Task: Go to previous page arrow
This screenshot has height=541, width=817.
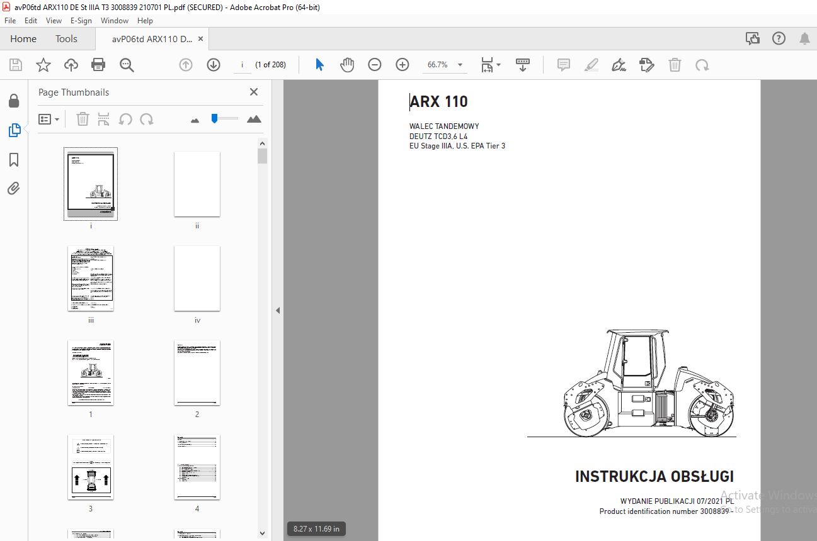Action: (186, 65)
